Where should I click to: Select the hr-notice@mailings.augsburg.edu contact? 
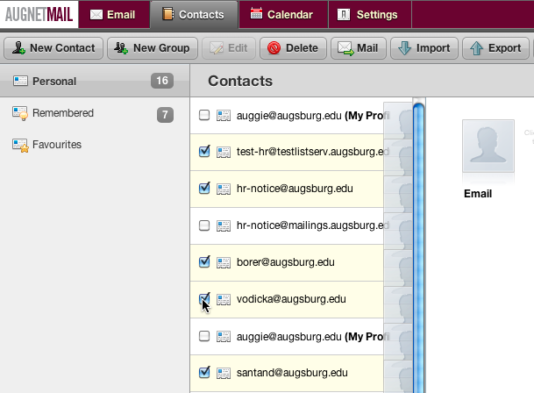(301, 225)
